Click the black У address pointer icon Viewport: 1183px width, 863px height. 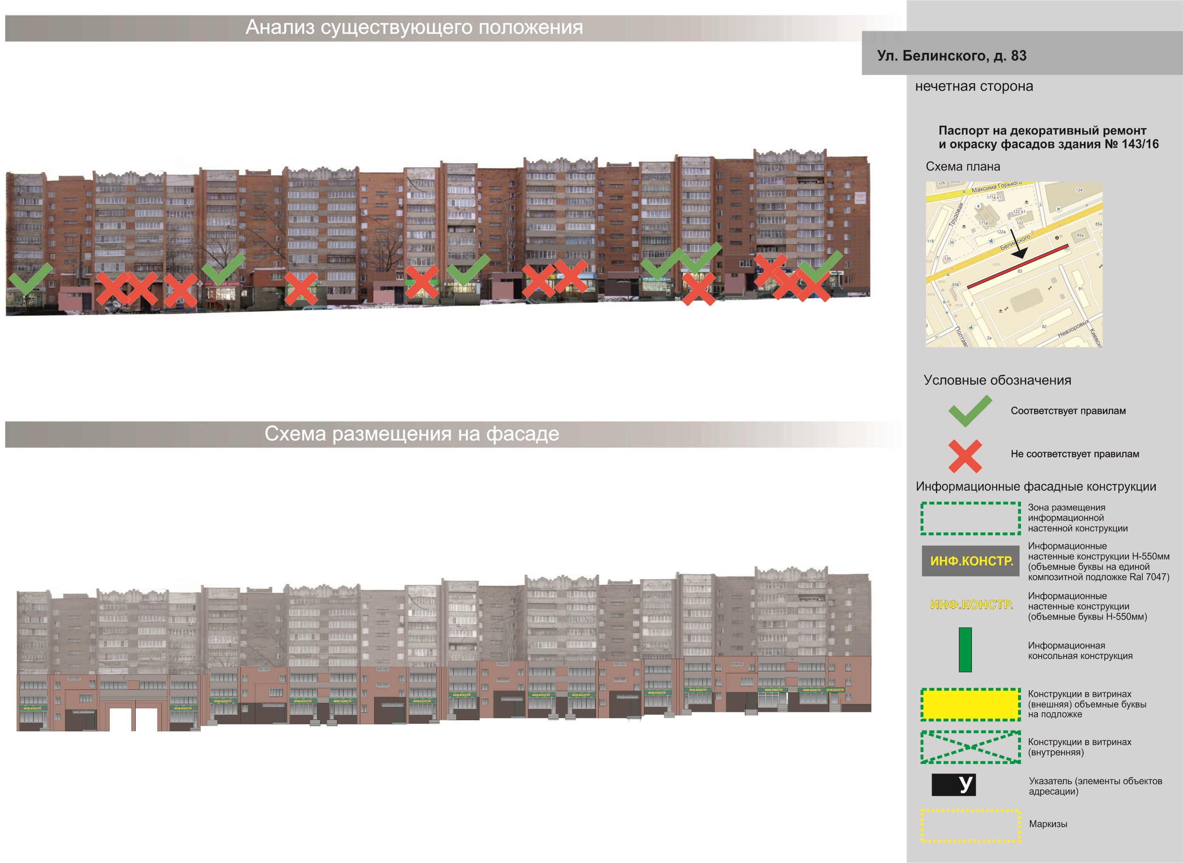(x=953, y=785)
